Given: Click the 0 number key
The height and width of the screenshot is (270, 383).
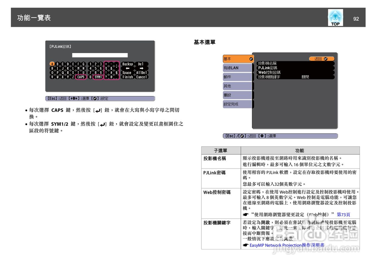Looking at the screenshot, I should click(x=90, y=77).
